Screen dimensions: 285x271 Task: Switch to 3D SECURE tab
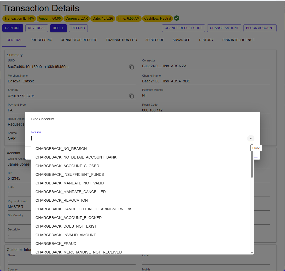[x=155, y=40]
